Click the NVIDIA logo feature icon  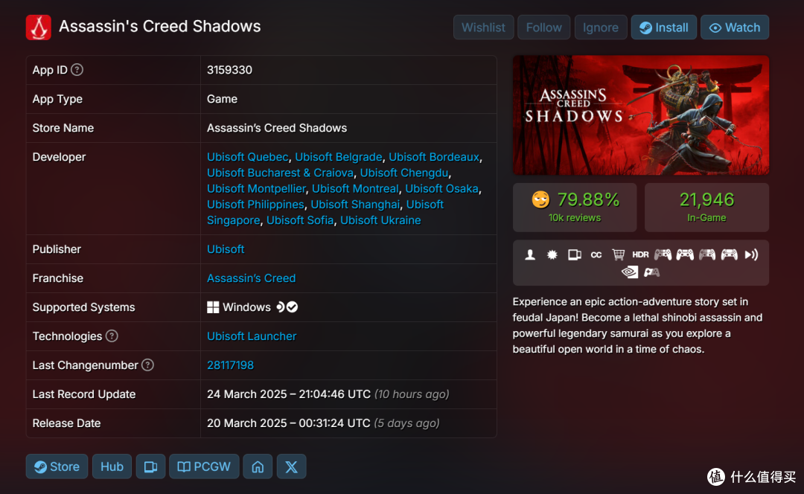tap(630, 272)
